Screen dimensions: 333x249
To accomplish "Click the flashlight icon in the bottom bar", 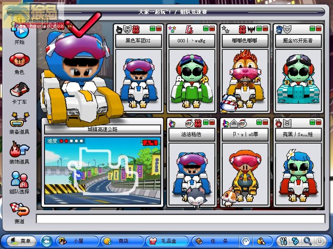I will coord(261,241).
